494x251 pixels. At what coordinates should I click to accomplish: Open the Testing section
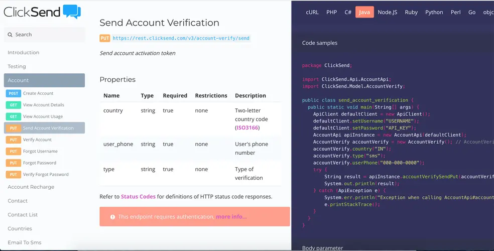click(x=17, y=66)
